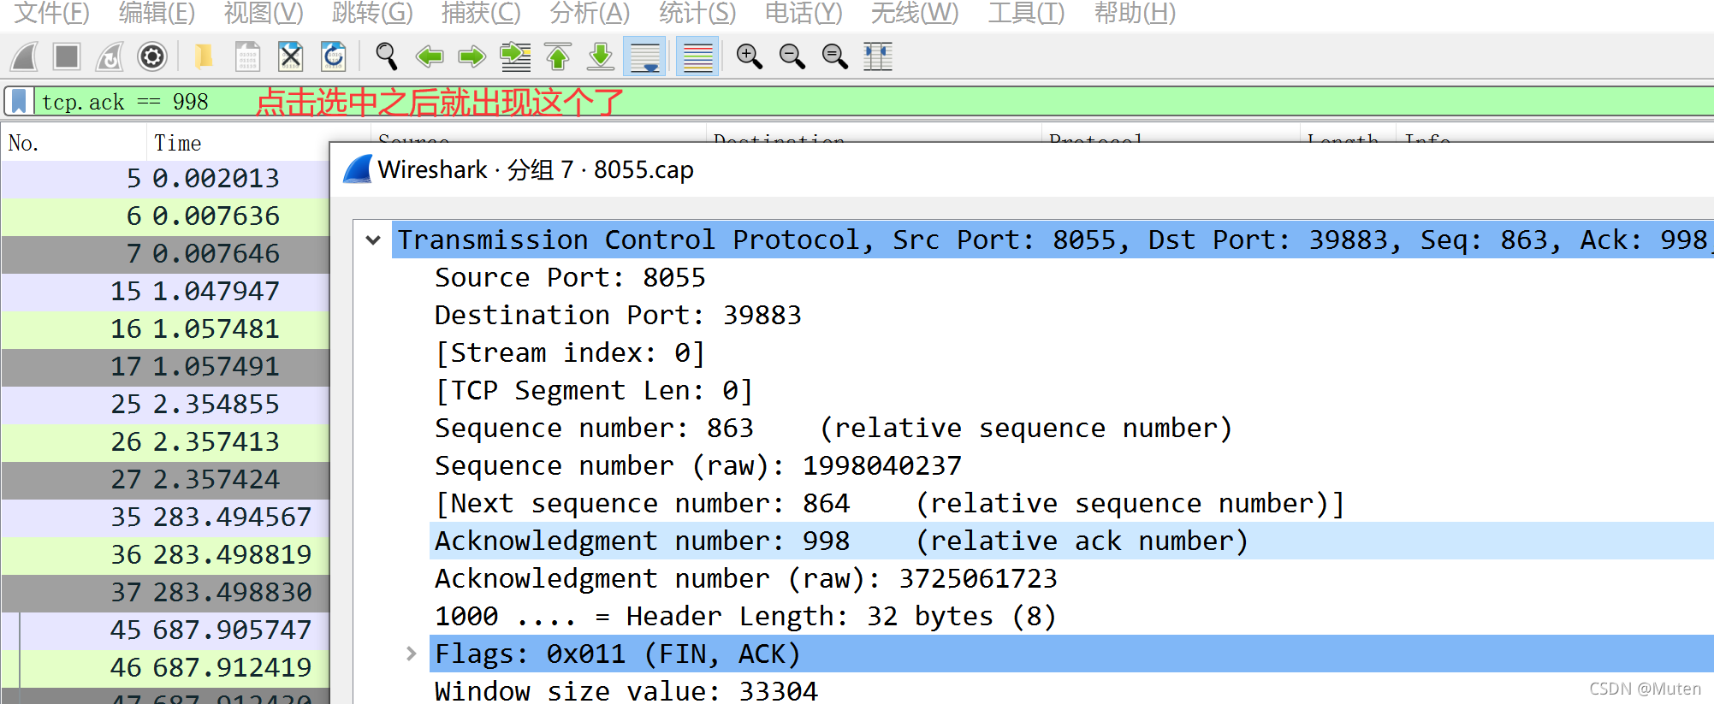Select the TCP Segment Len row
The width and height of the screenshot is (1714, 704).
(1071, 391)
